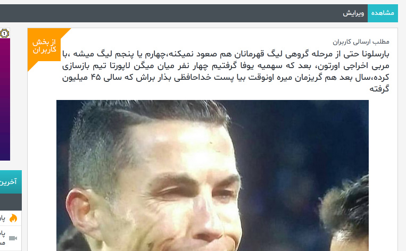Click the last headline word گرفته
The image size is (406, 251).
click(379, 89)
